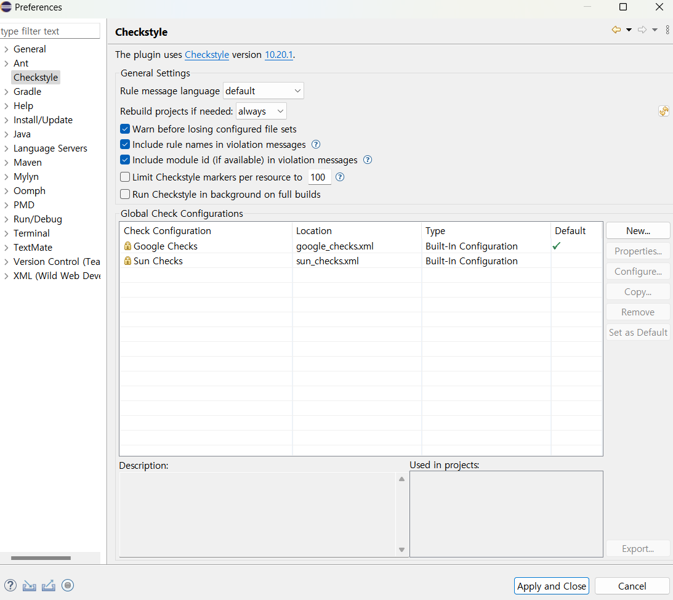Open the forward history dropdown arrow
The image size is (673, 600).
click(x=655, y=30)
